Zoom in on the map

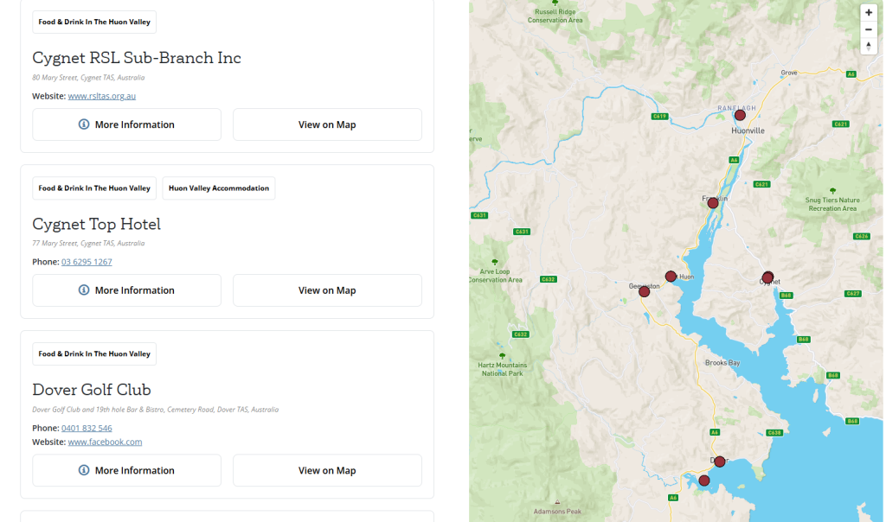869,12
